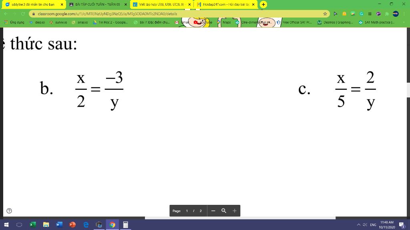Open the Gmail bookmark
Viewport: 410px width, 230px height.
(182, 22)
